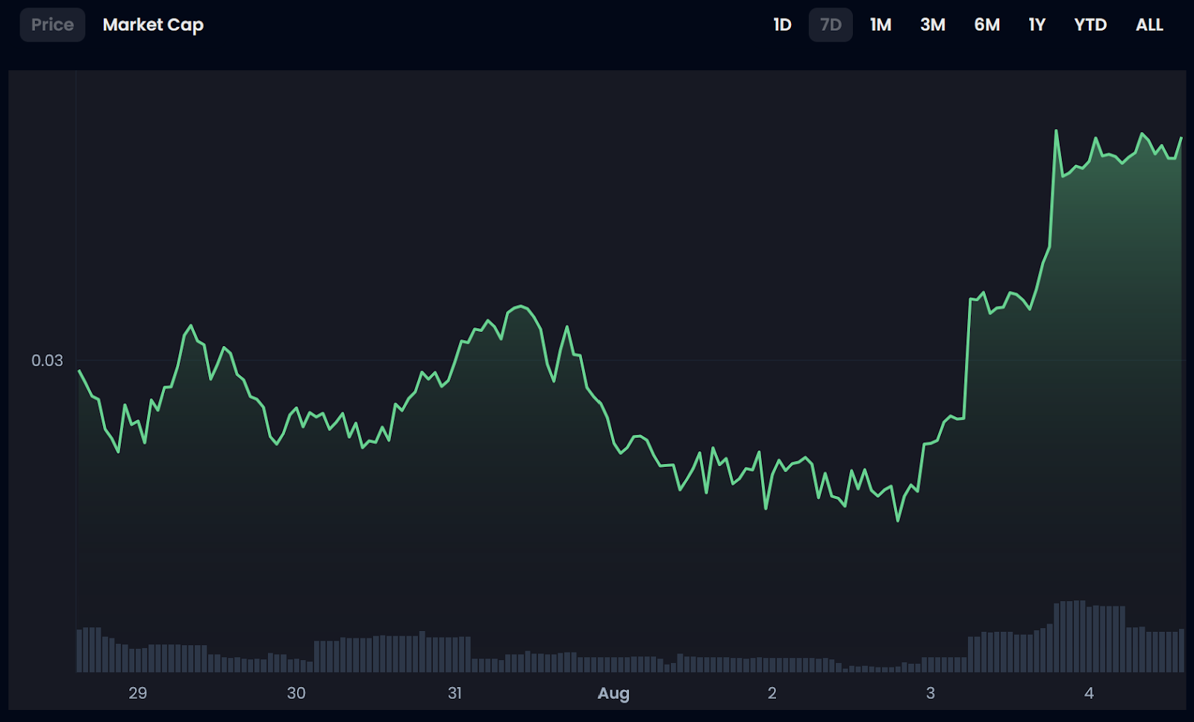Viewport: 1194px width, 722px height.
Task: Choose the YTD time range
Action: point(1090,25)
